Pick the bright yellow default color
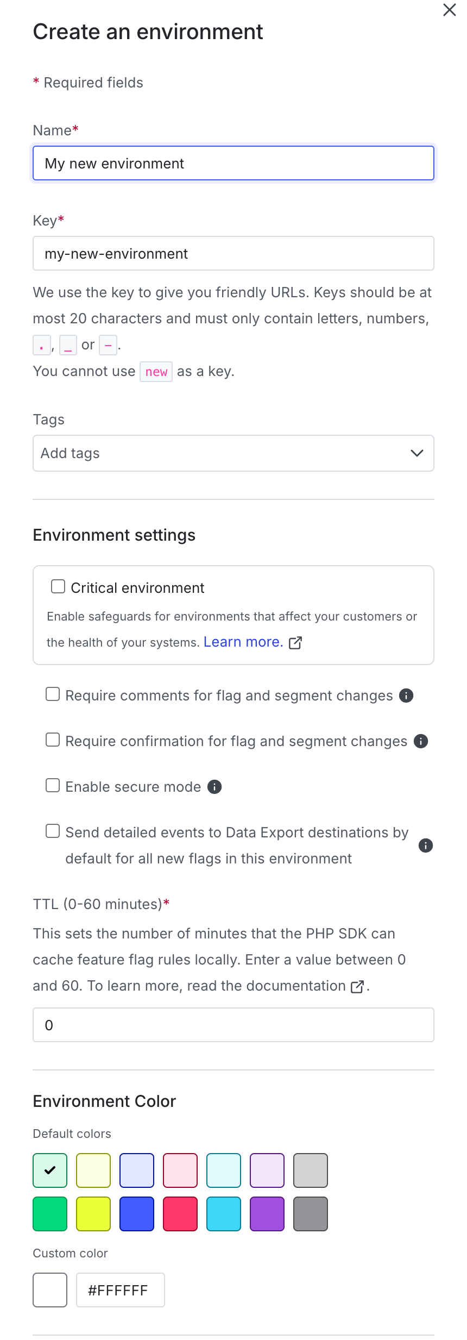Image resolution: width=467 pixels, height=1340 pixels. [x=93, y=1214]
